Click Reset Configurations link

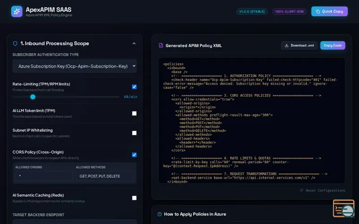[x=323, y=190]
